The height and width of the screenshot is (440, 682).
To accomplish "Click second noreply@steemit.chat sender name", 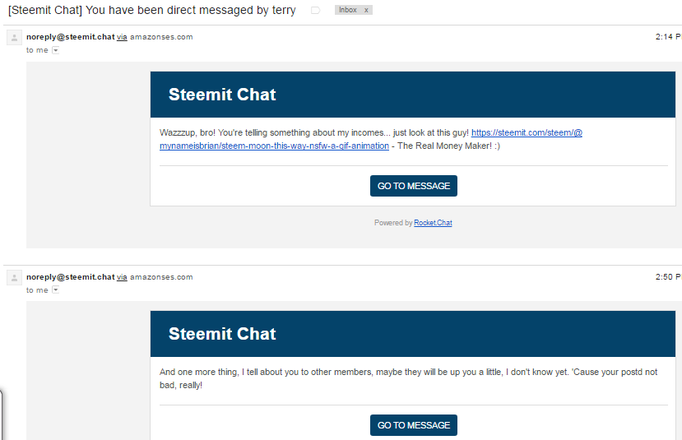I will tap(70, 277).
